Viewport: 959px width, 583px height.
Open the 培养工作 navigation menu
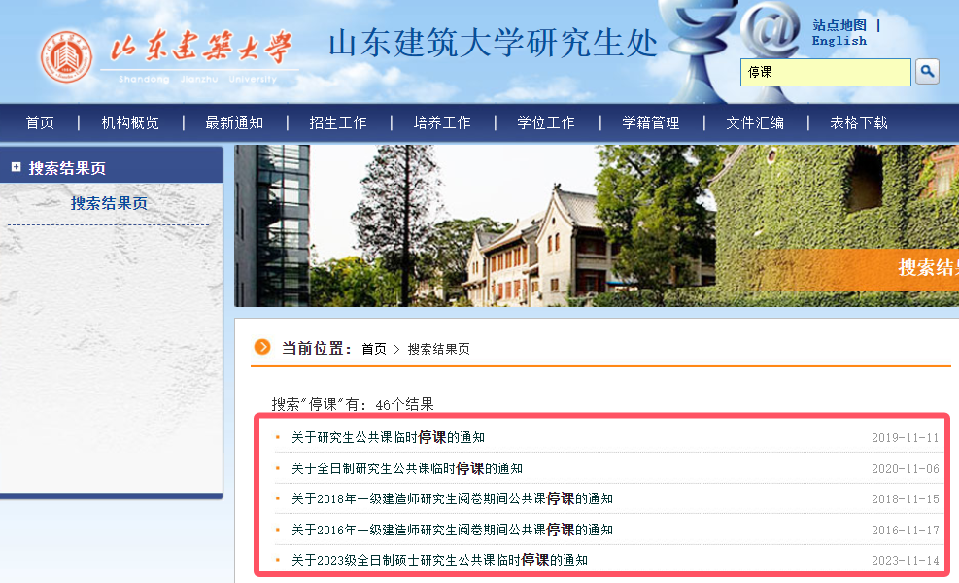click(x=441, y=122)
